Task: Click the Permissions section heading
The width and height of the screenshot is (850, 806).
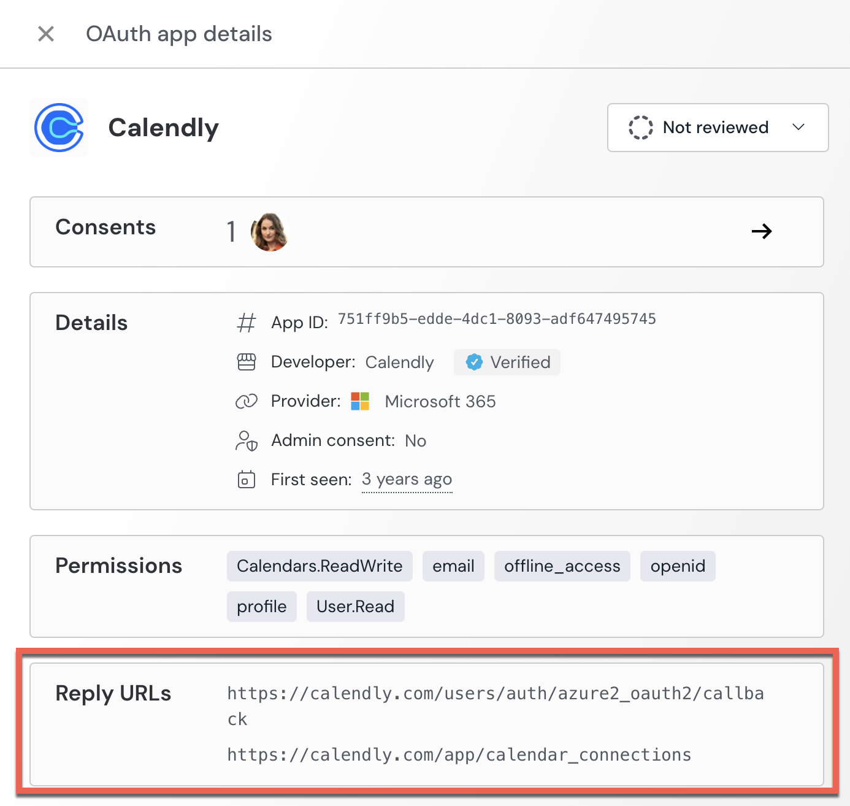Action: click(119, 566)
